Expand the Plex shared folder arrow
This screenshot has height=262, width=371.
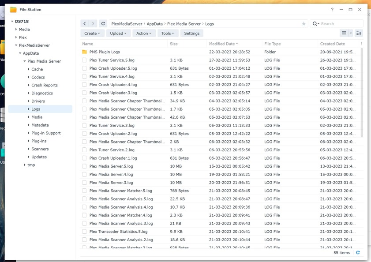click(x=16, y=37)
